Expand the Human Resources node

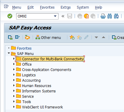tap(14, 86)
